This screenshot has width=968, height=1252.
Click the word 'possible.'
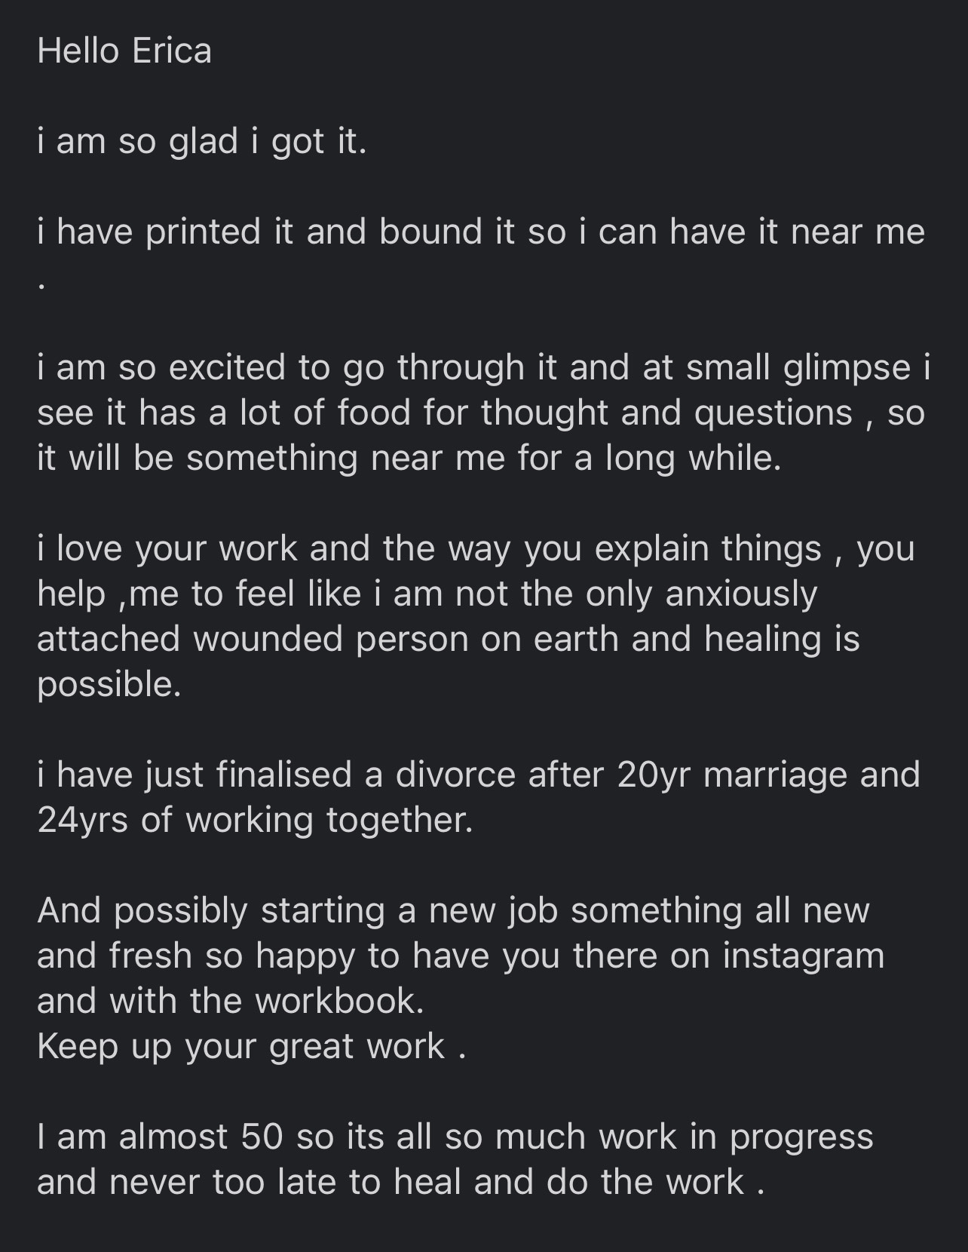tap(109, 685)
